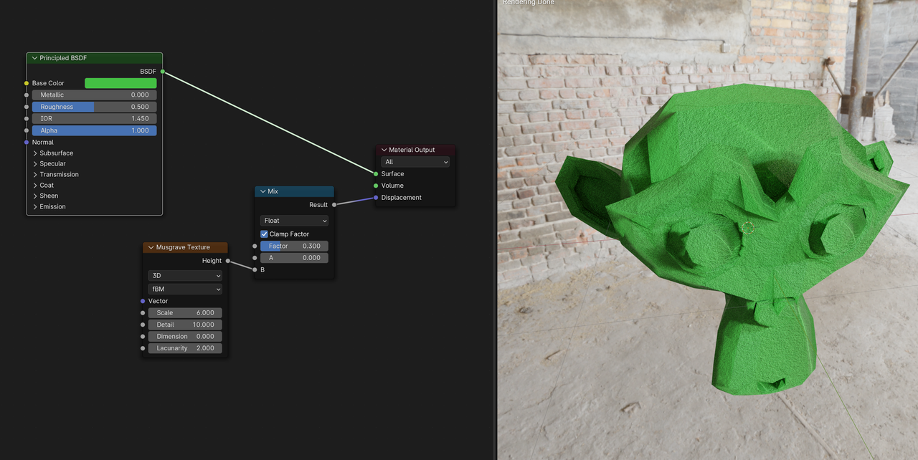Image resolution: width=918 pixels, height=460 pixels.
Task: Open the Musgrave 3D dimensions dropdown
Action: click(x=185, y=276)
